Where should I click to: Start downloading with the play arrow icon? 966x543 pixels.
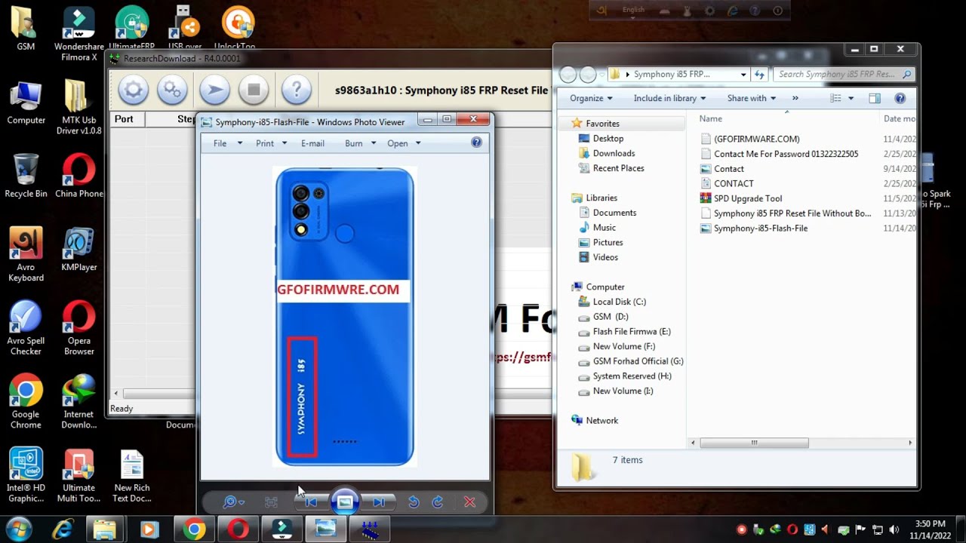click(214, 90)
